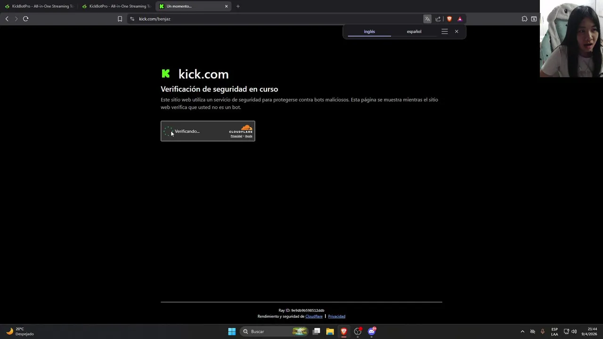Switch to the second KickBotPro tab
This screenshot has height=339, width=603.
tap(116, 6)
